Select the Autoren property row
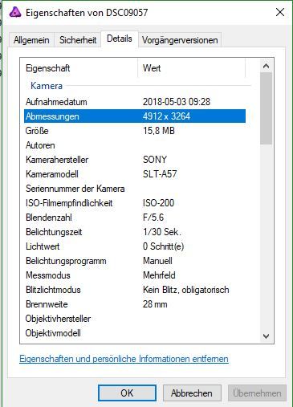This screenshot has width=293, height=407. [x=135, y=145]
